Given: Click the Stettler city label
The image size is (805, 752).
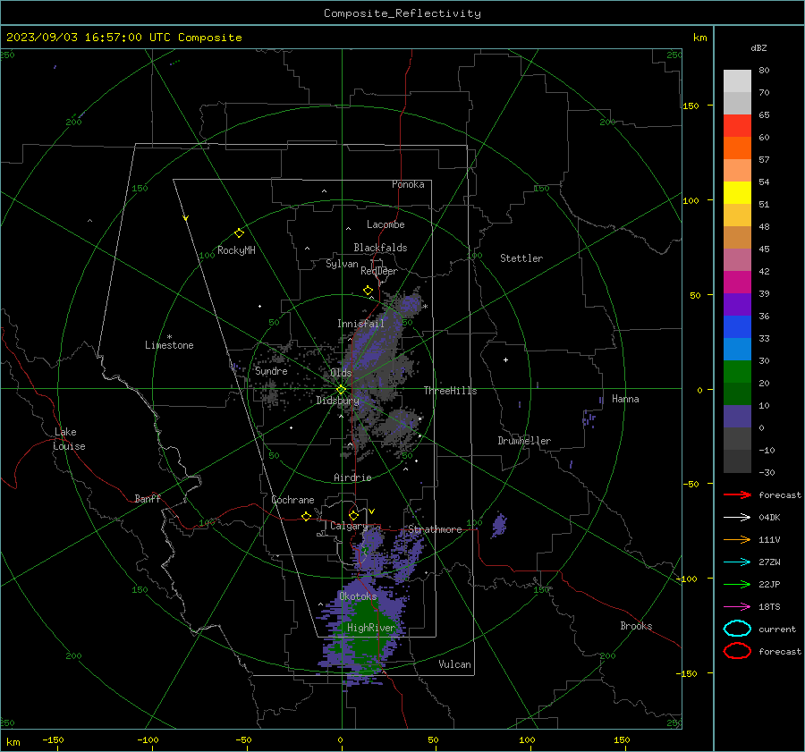Looking at the screenshot, I should point(521,258).
